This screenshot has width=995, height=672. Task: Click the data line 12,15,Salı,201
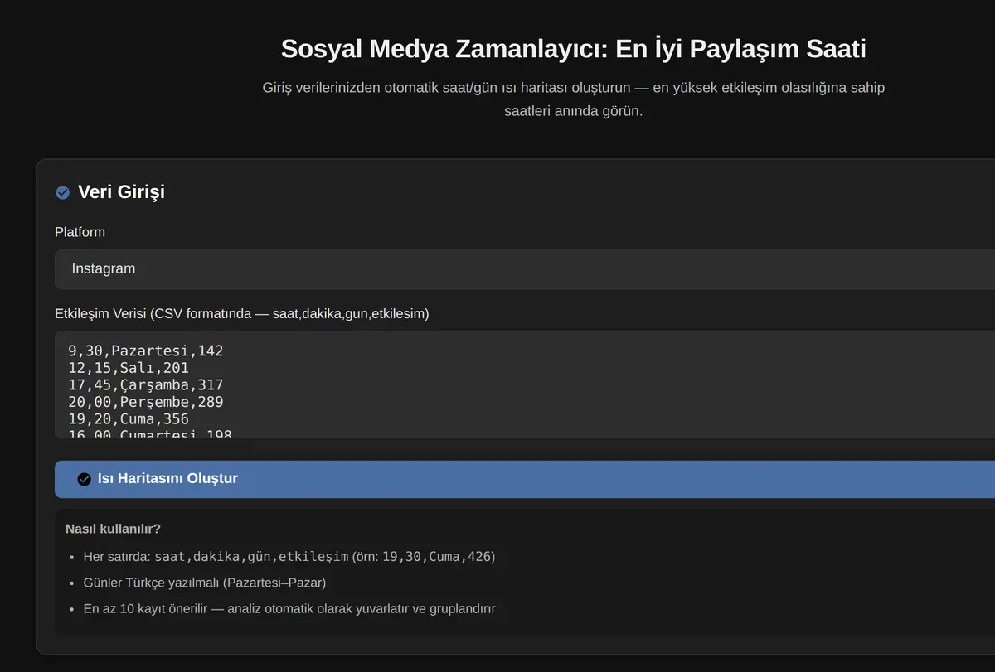tap(129, 368)
